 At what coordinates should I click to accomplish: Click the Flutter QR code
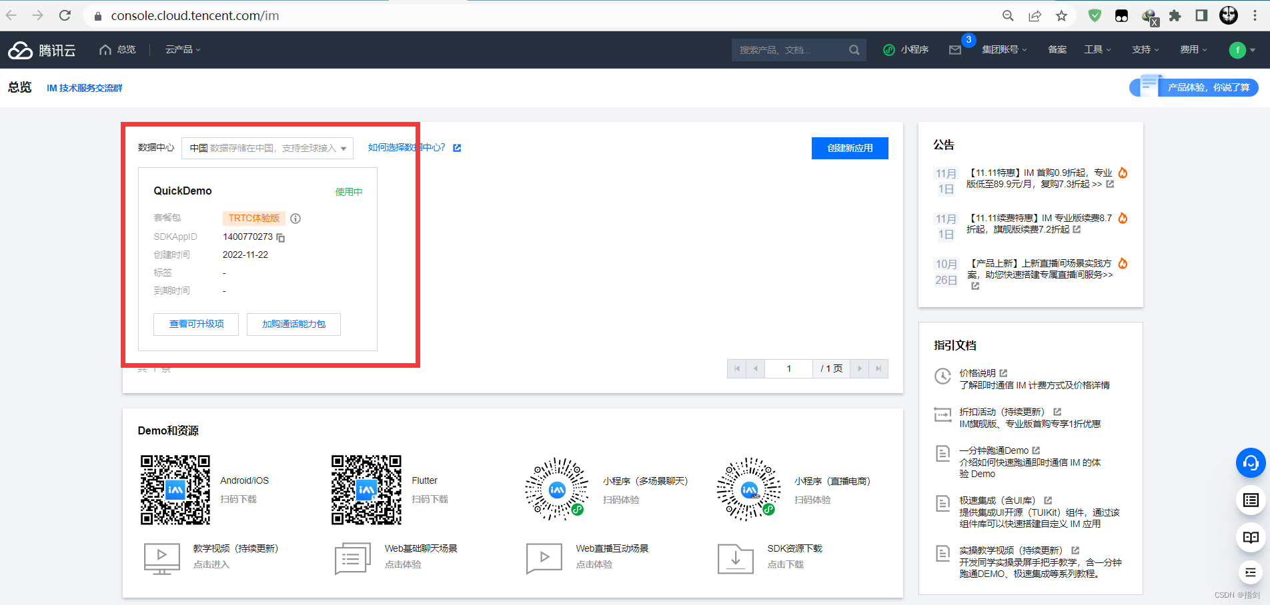coord(367,490)
